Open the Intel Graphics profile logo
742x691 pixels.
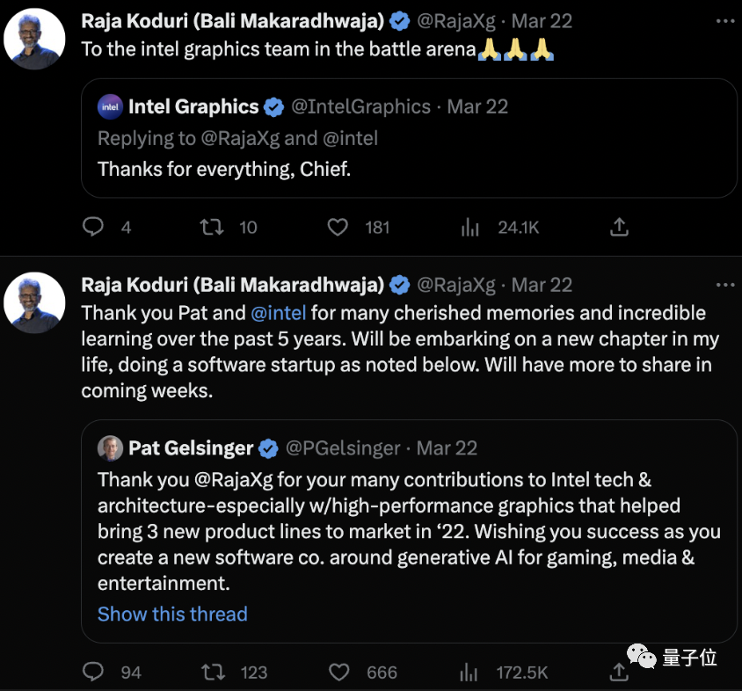[110, 107]
